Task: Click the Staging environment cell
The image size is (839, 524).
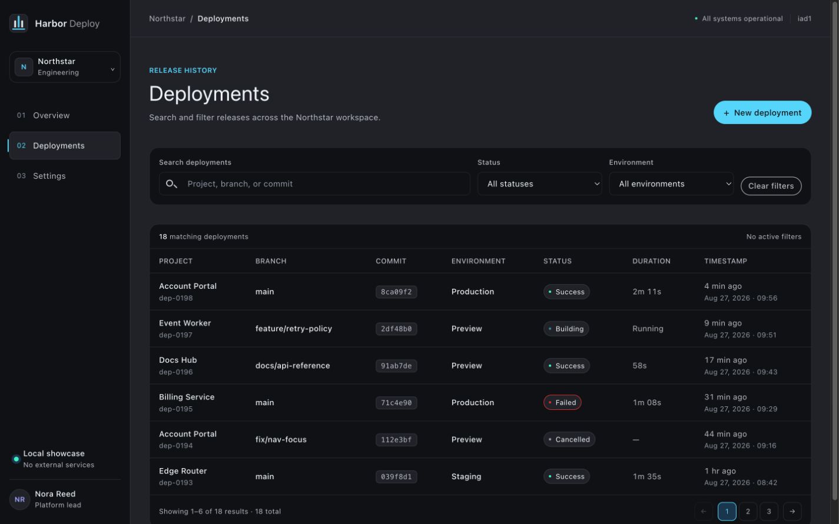Action: pos(466,476)
